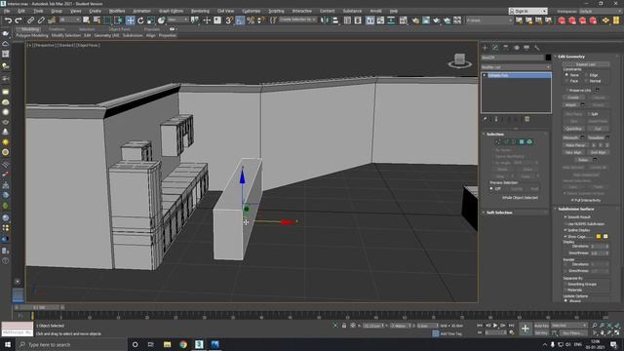The height and width of the screenshot is (351, 624).
Task: Choose Select and Move tool
Action: tap(130, 19)
